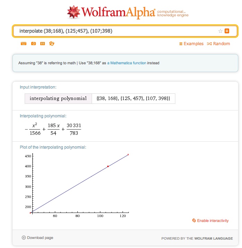Click the Random query link
242x248 pixels.
tap(218, 44)
